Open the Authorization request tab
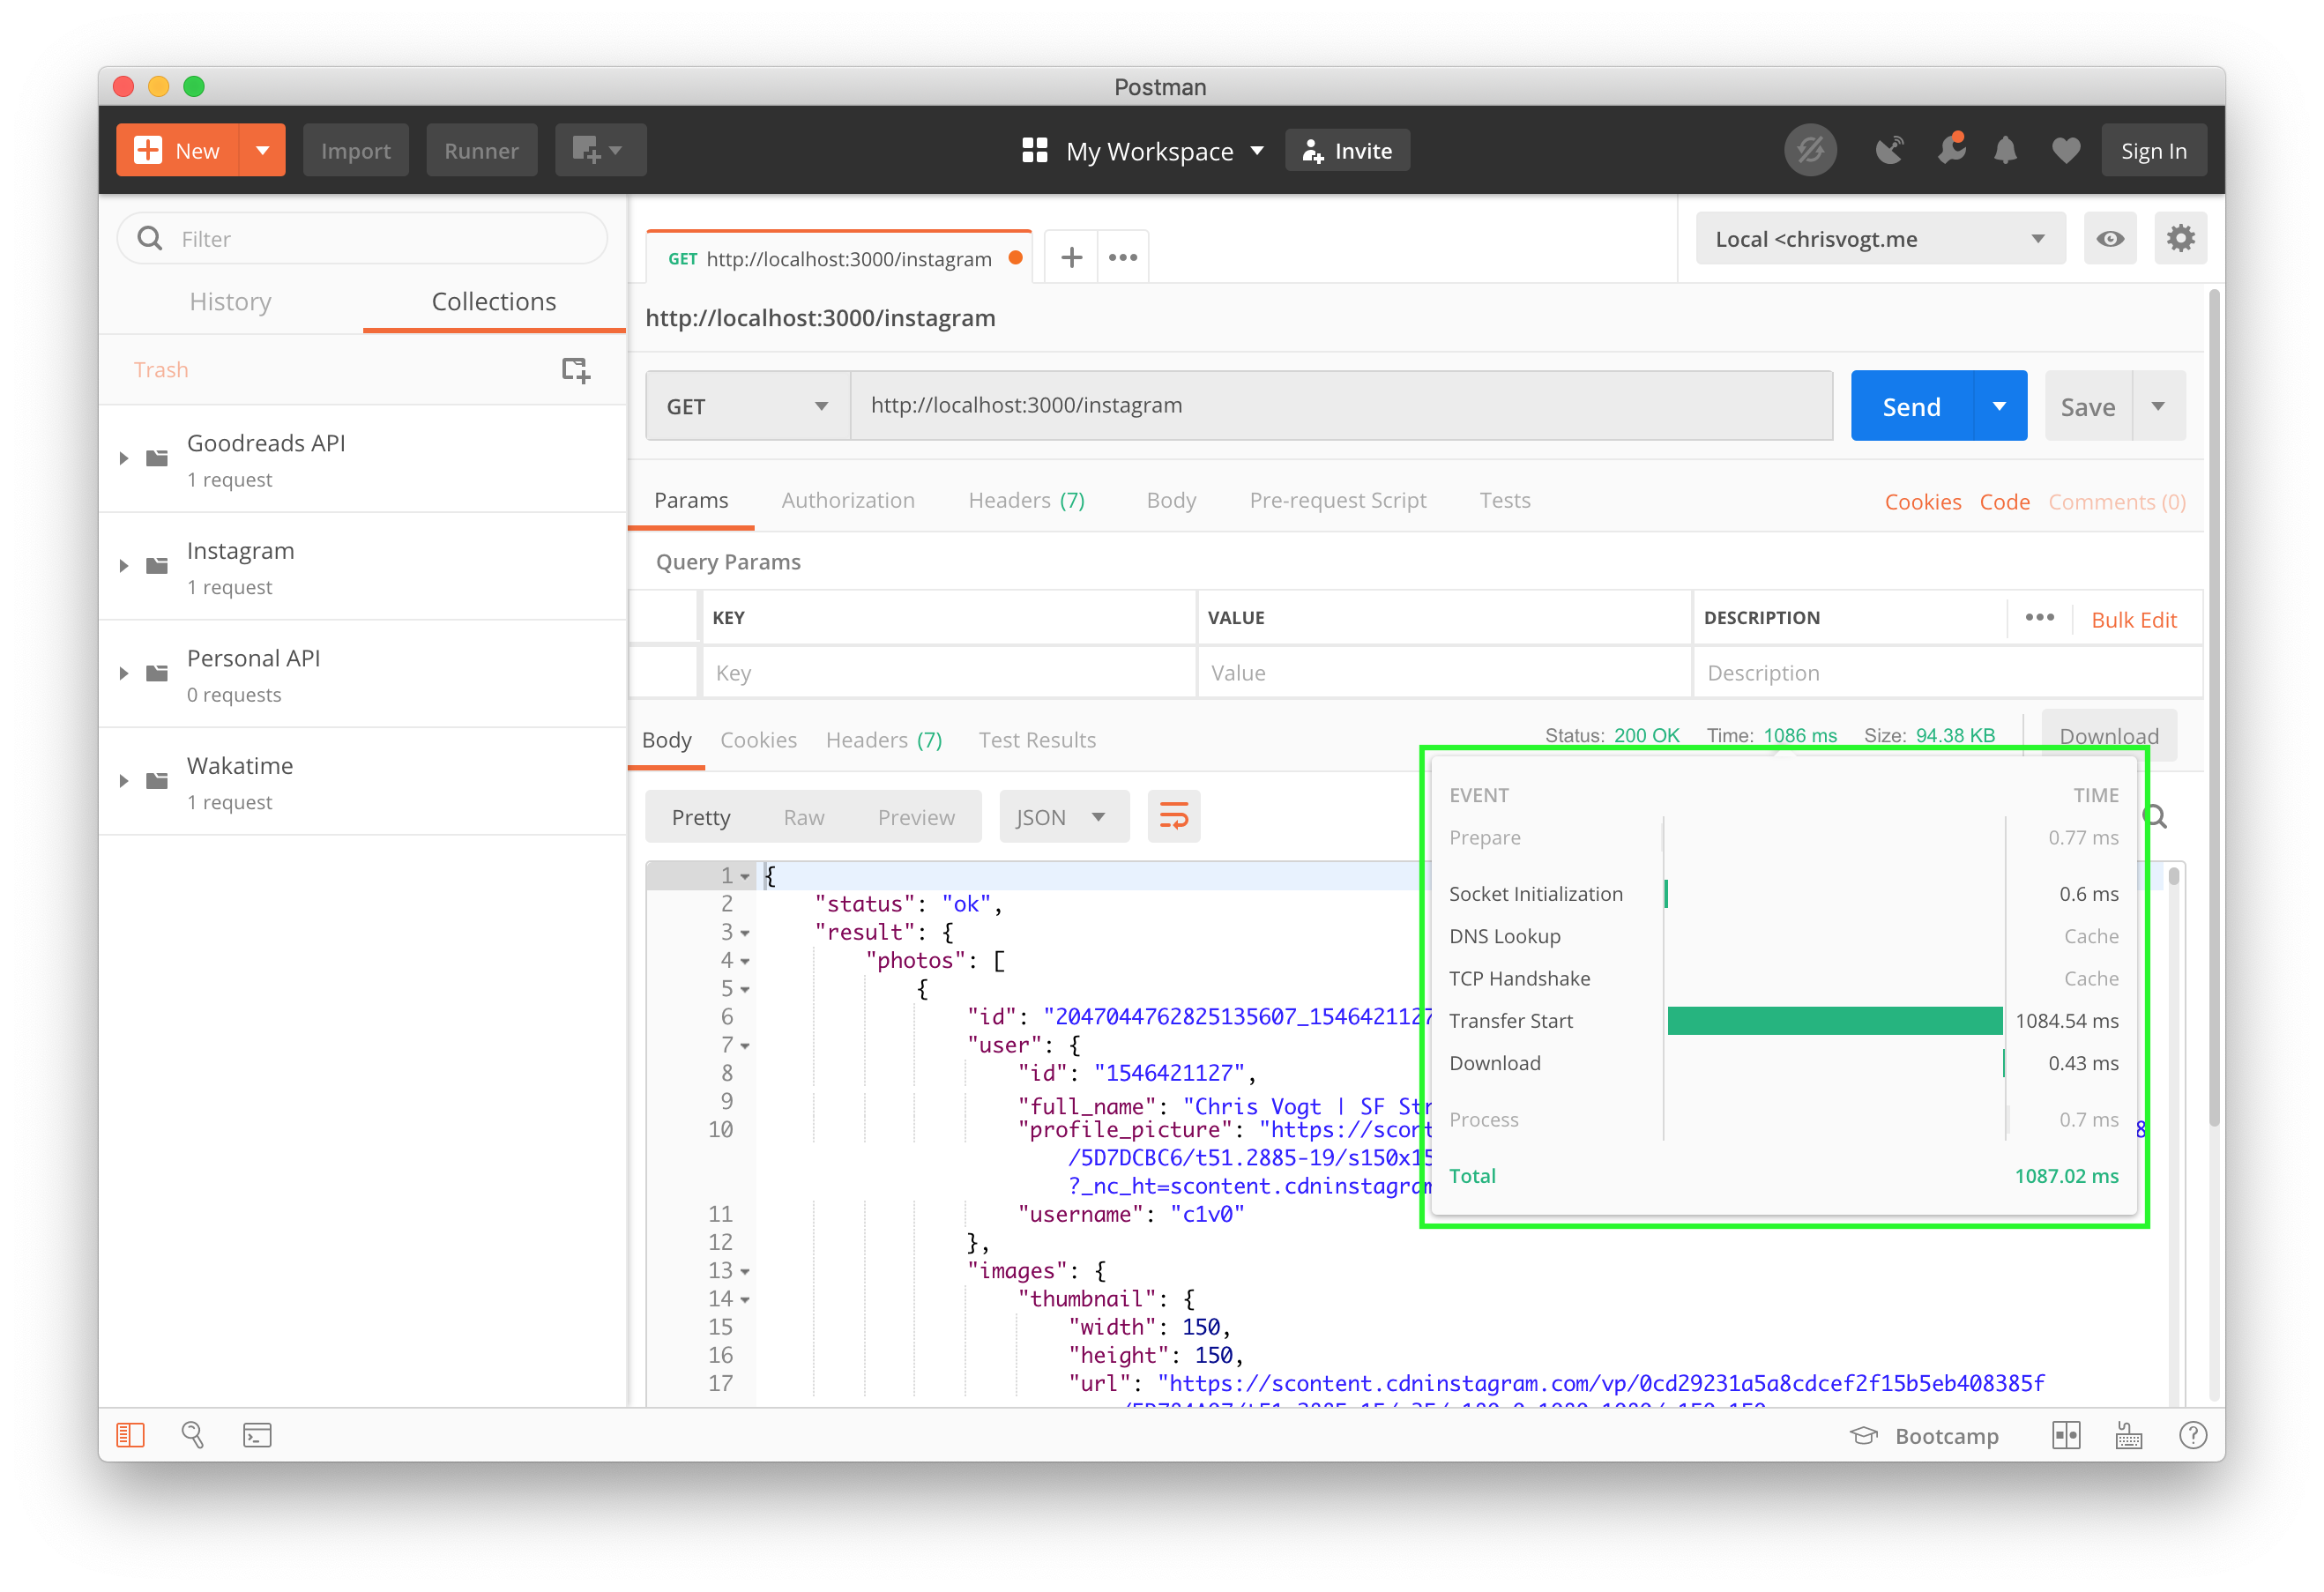The height and width of the screenshot is (1592, 2324). [x=847, y=500]
